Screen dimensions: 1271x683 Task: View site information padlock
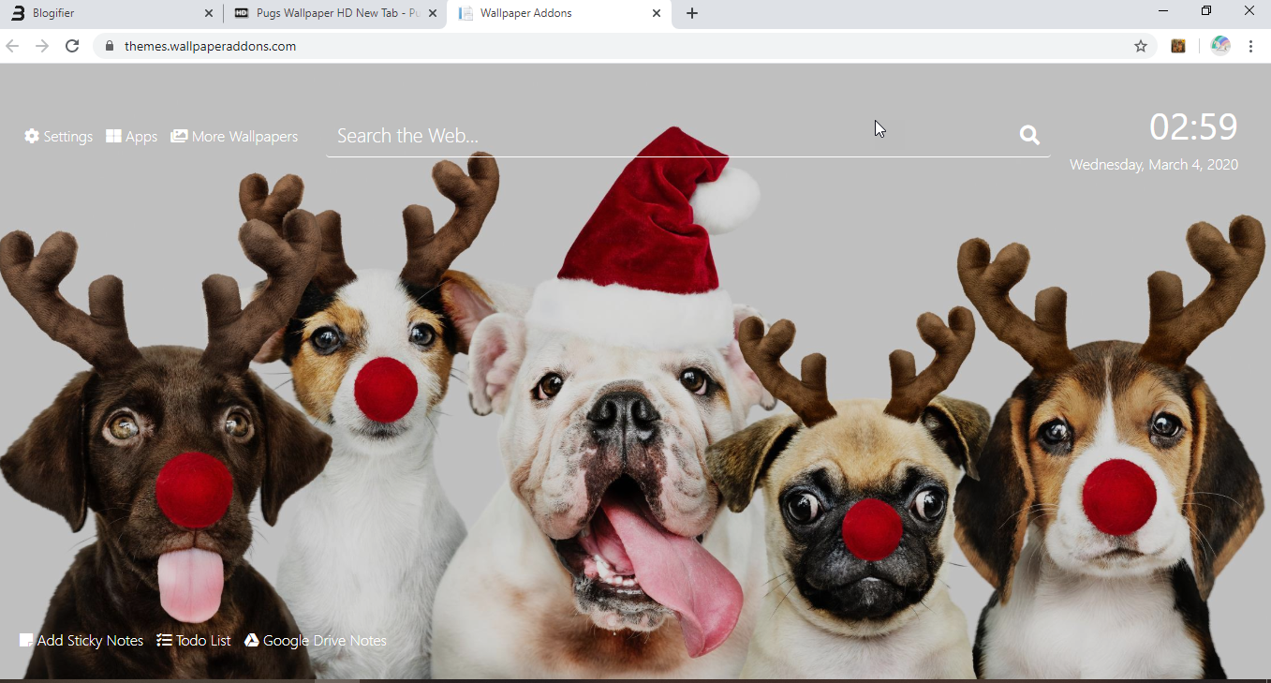coord(110,46)
